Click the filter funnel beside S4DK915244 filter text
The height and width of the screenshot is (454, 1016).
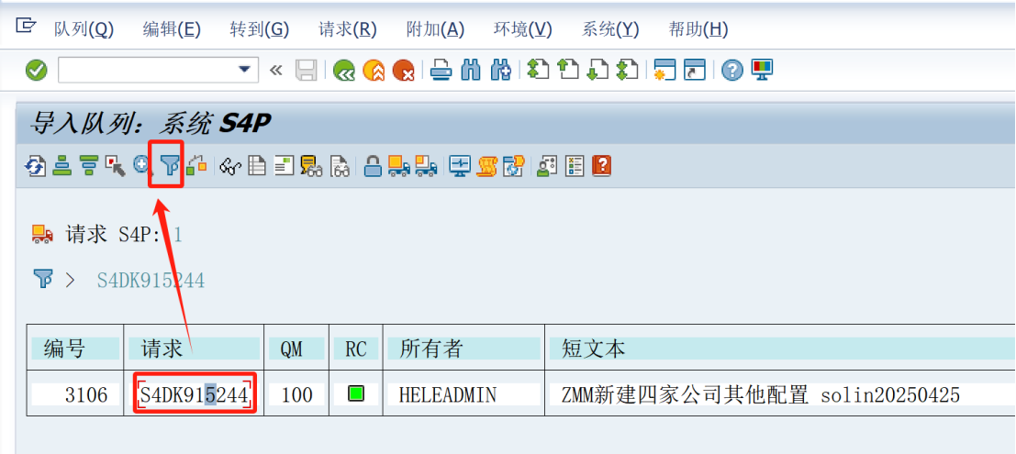43,279
